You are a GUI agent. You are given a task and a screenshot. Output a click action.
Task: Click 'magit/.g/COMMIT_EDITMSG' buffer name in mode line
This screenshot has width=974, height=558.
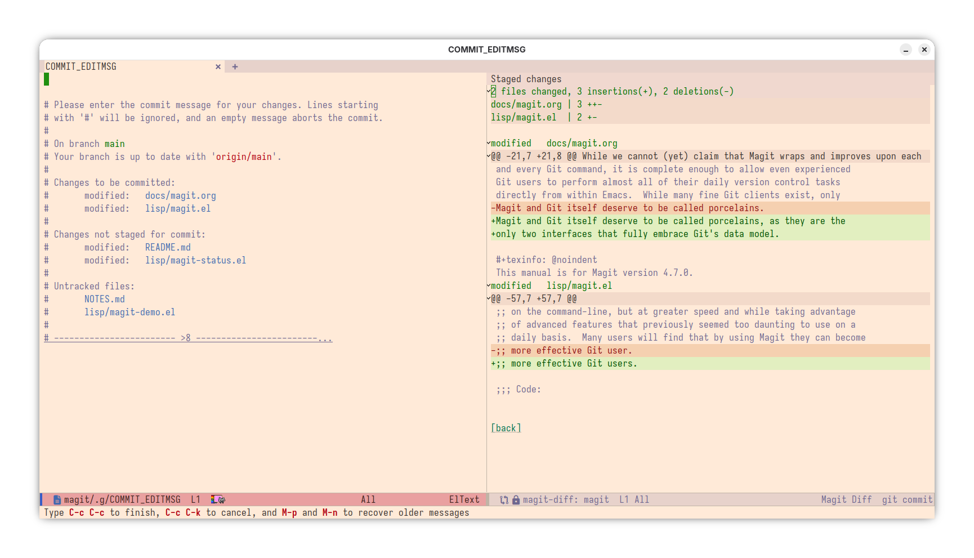click(122, 499)
